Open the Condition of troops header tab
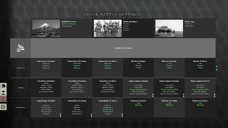The height and width of the screenshot is (128, 228). 123,48
